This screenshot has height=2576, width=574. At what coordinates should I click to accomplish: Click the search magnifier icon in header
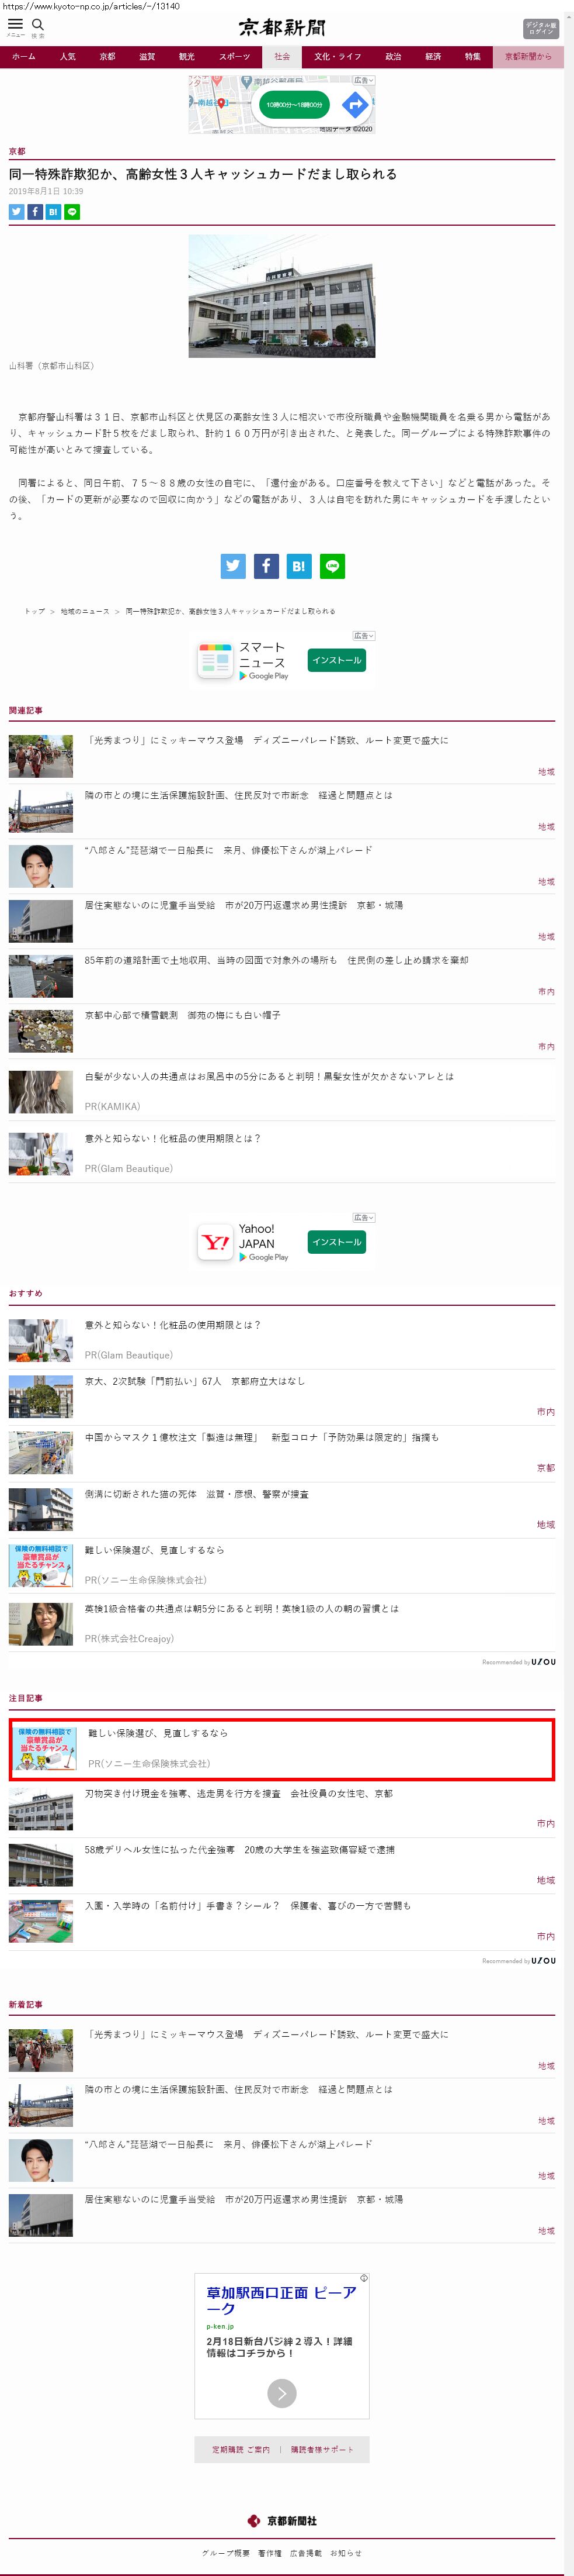[x=38, y=24]
